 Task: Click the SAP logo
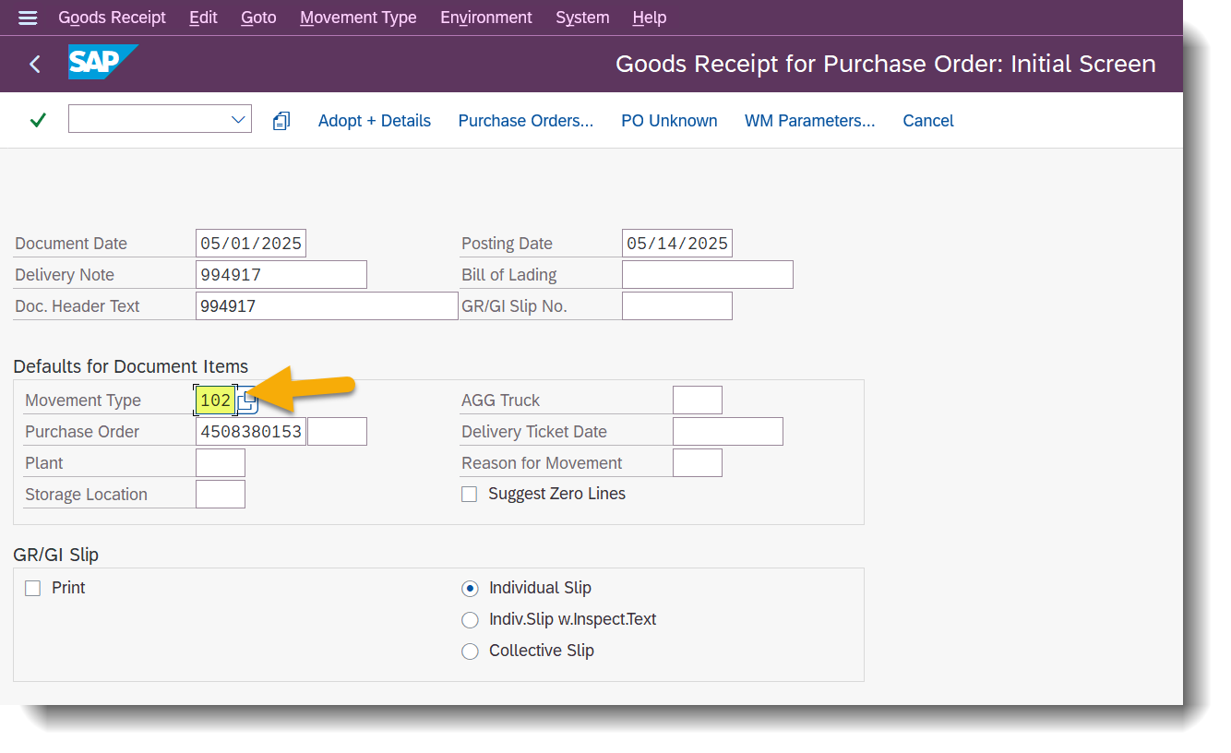(x=102, y=62)
